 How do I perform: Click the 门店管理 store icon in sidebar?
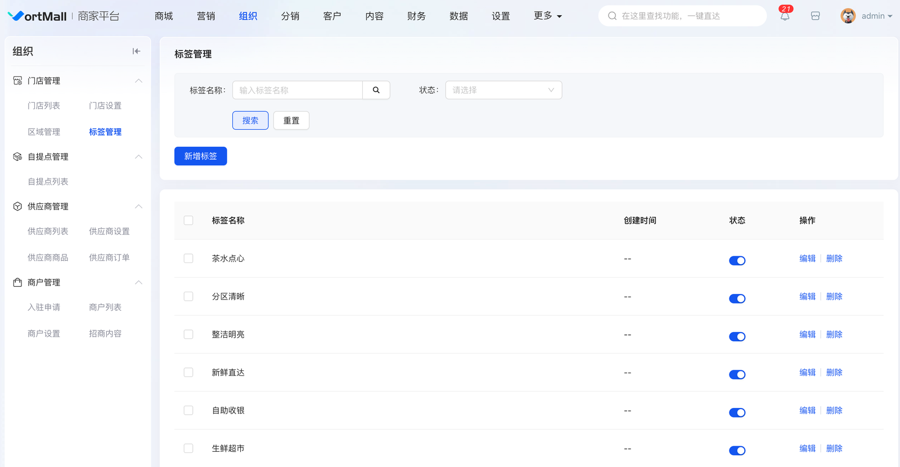[17, 81]
